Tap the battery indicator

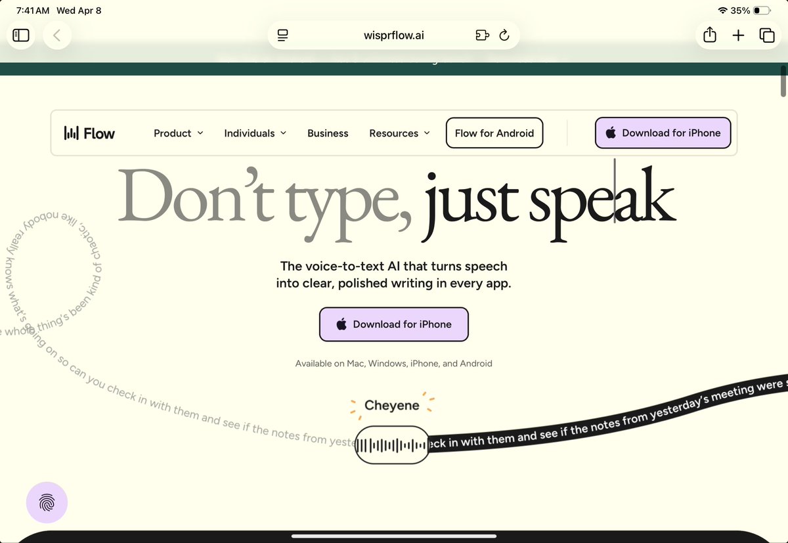[x=761, y=11]
